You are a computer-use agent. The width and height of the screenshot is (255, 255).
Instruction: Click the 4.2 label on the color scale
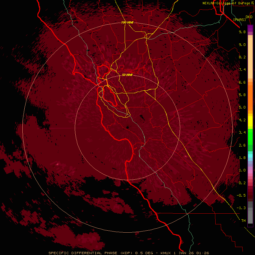tap(242, 120)
